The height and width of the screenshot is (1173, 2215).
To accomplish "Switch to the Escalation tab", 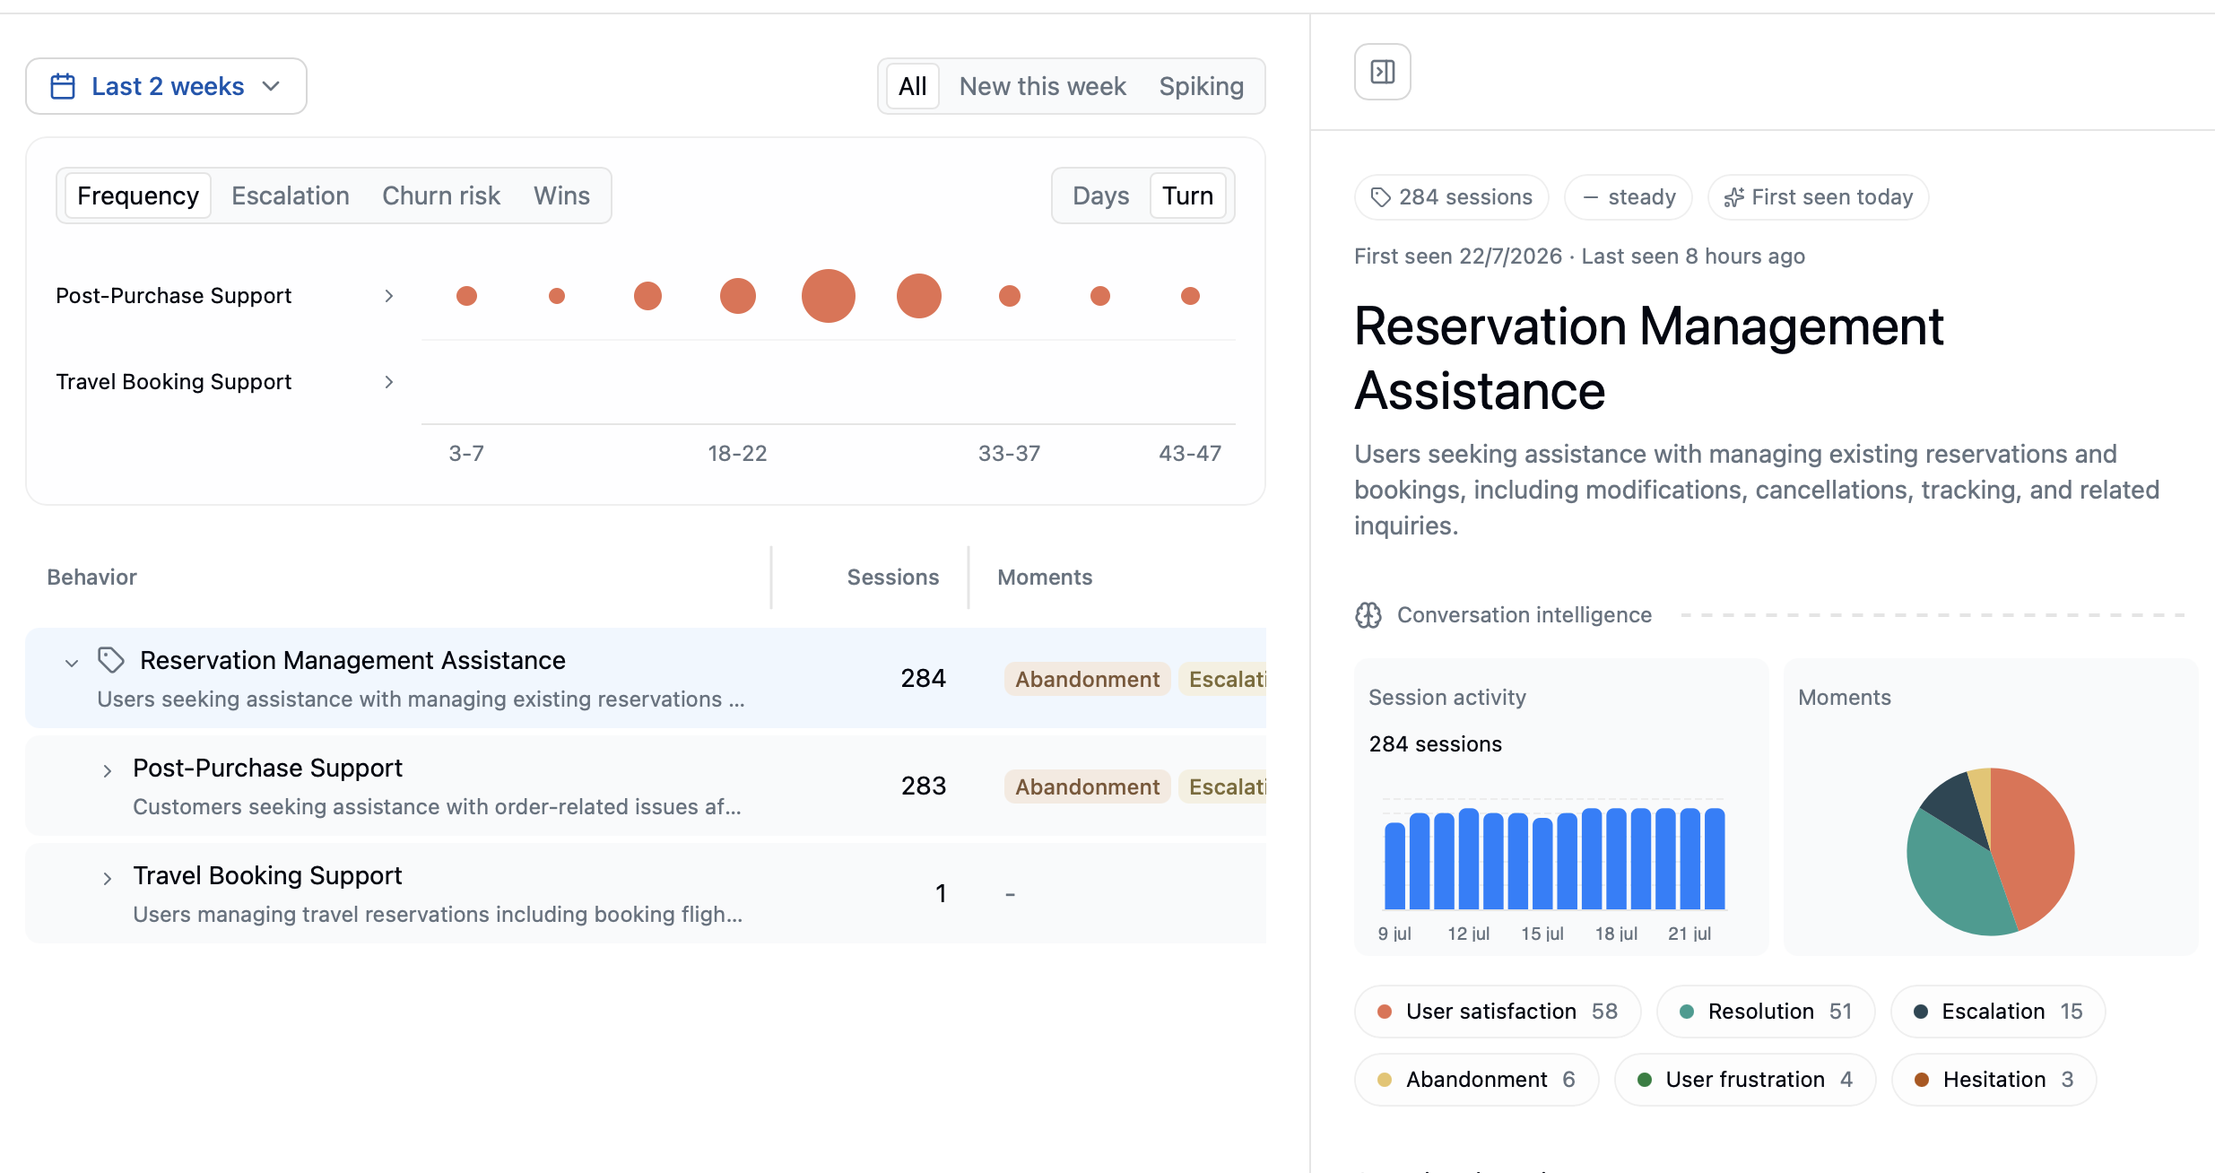I will 291,195.
